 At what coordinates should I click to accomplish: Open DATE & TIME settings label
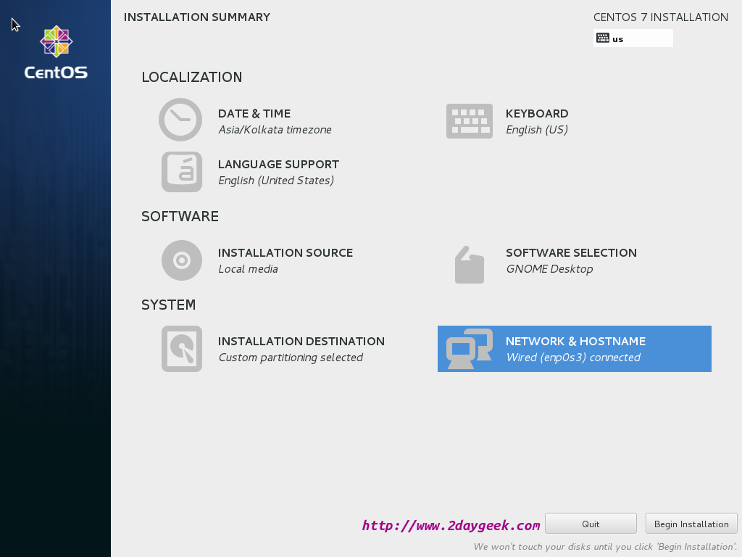pos(254,114)
